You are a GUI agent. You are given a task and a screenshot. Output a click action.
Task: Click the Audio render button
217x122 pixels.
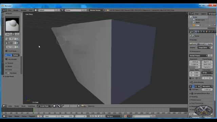coord(209,44)
